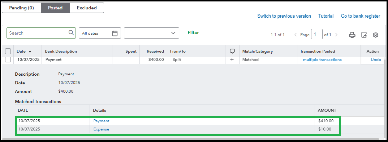
Task: Open the Tutorial link
Action: click(x=326, y=16)
